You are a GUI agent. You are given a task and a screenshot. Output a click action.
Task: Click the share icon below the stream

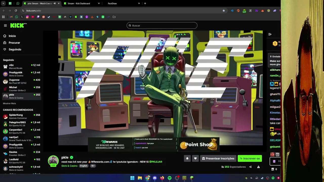click(x=250, y=167)
